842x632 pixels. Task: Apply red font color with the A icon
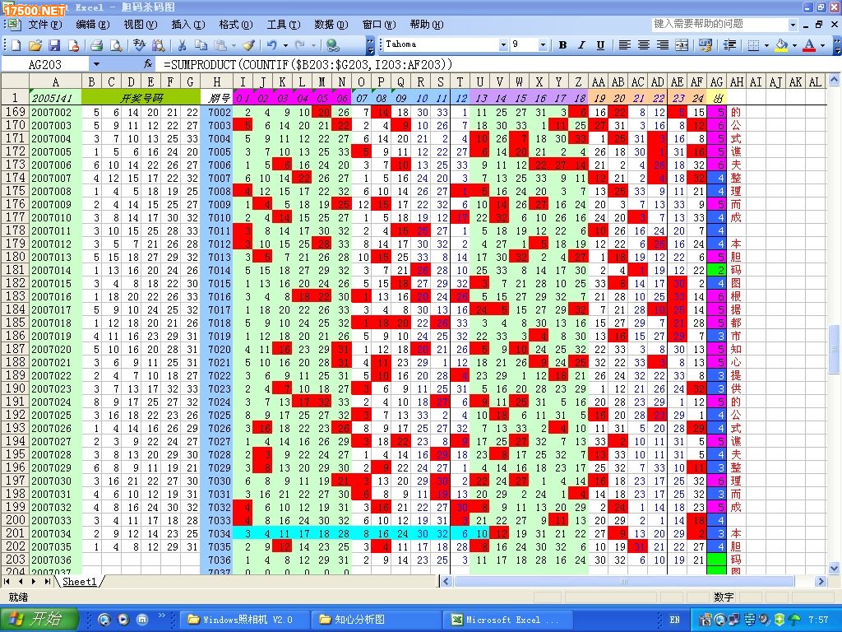tap(809, 45)
